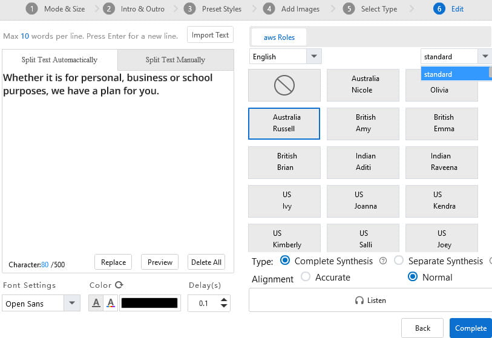Increase the delay with the up arrow

coord(225,300)
